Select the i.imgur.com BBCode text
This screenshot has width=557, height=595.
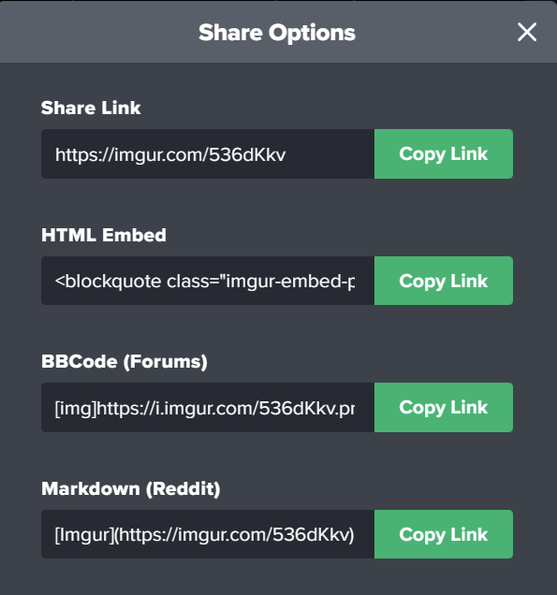pyautogui.click(x=205, y=409)
